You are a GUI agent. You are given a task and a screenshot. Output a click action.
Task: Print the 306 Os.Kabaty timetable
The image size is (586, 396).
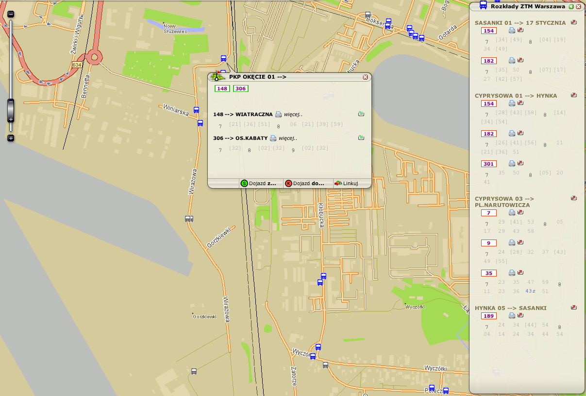273,138
